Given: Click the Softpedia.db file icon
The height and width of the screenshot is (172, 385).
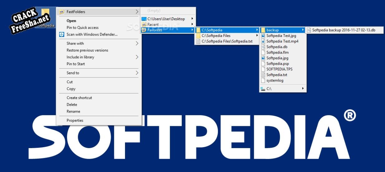Looking at the screenshot, I should click(x=263, y=47).
